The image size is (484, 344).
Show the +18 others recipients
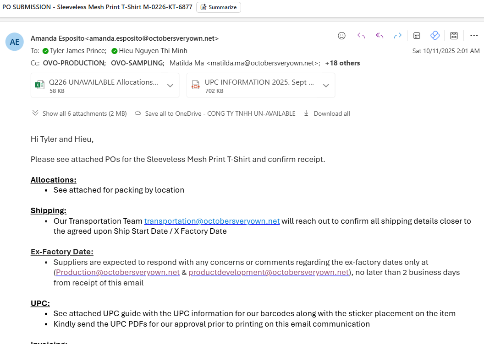click(x=342, y=63)
